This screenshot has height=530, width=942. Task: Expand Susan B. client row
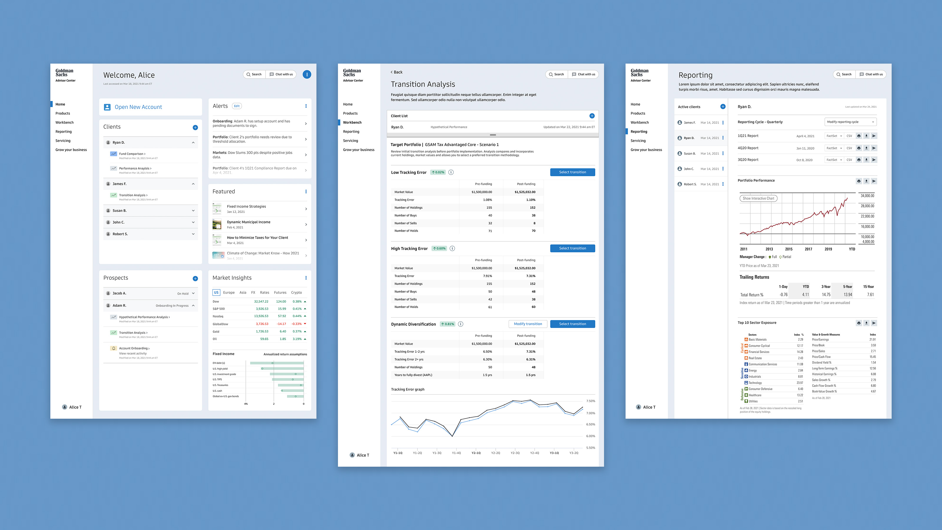click(193, 211)
